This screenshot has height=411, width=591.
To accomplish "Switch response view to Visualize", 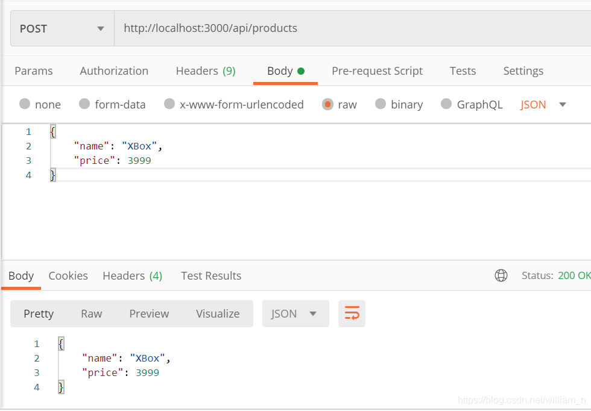I will point(218,314).
